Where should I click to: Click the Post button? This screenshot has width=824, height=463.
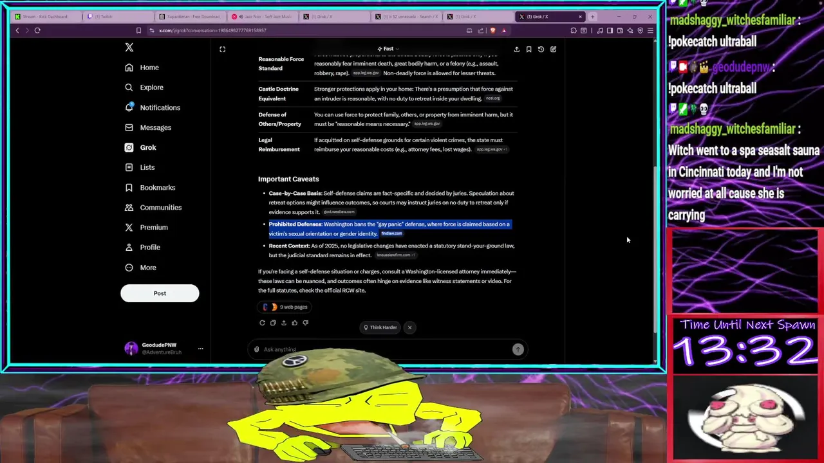coord(160,293)
